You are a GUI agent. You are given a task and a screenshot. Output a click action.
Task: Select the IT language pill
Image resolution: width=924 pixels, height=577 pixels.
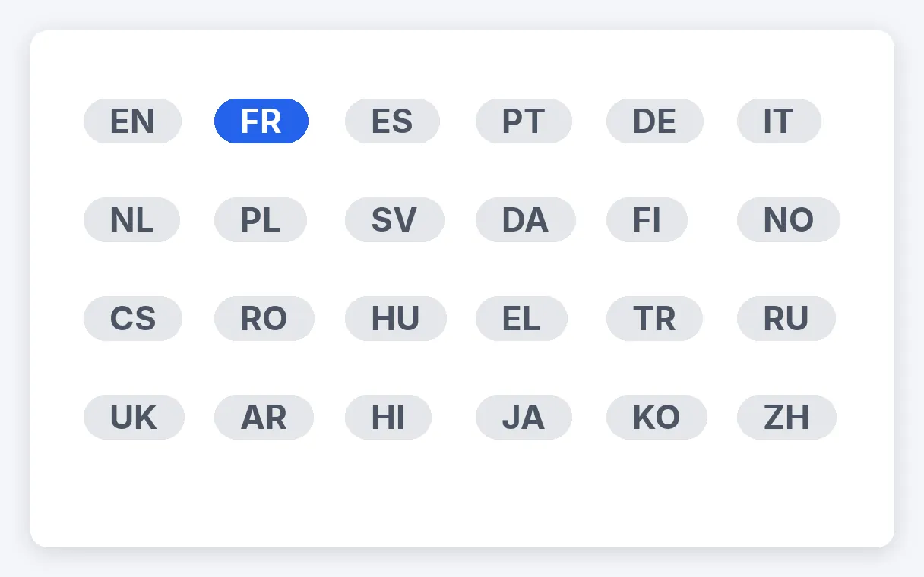click(x=779, y=121)
